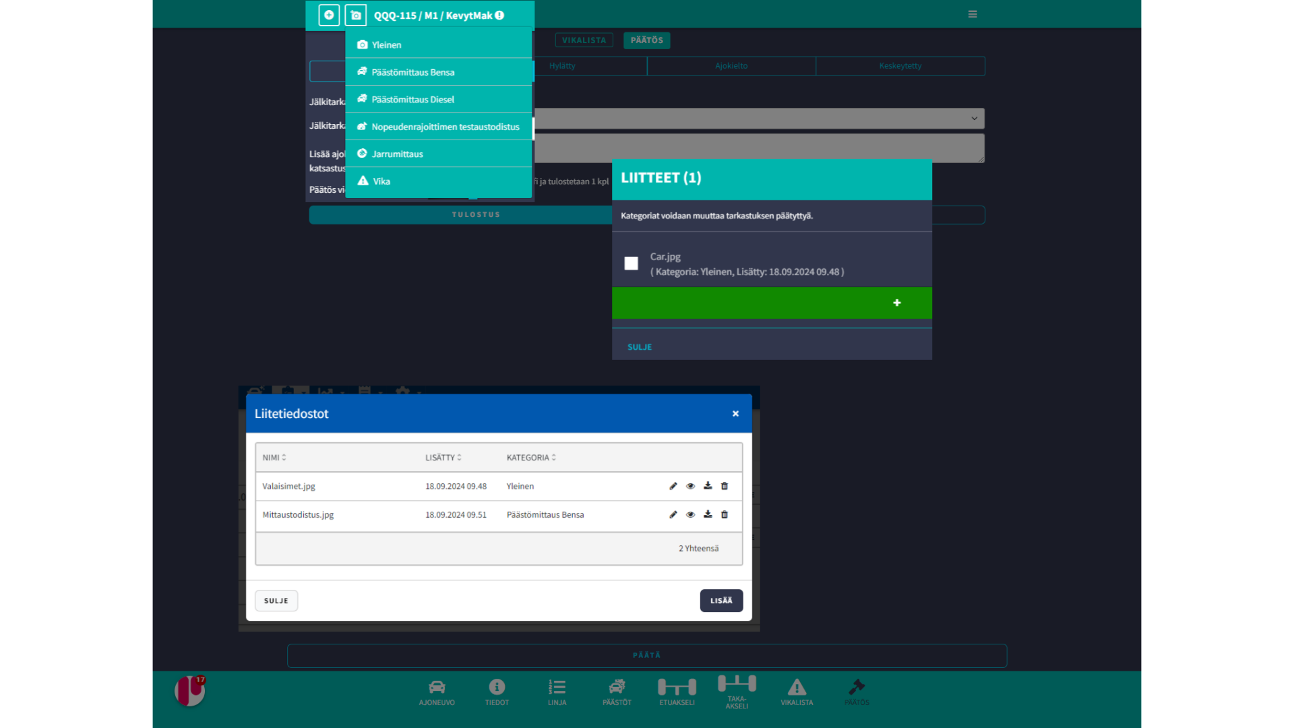Open TAKA-AKSELI rear axle icon
1294x728 pixels.
[737, 692]
